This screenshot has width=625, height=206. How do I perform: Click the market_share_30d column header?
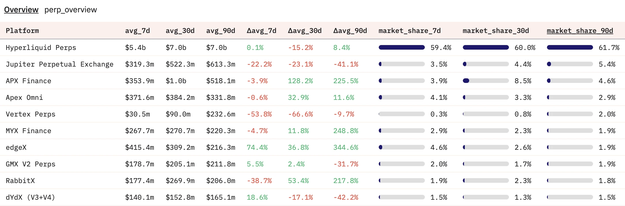pyautogui.click(x=496, y=31)
